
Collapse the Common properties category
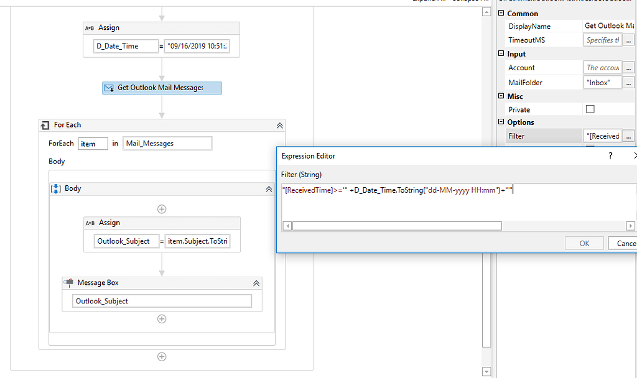pos(501,13)
